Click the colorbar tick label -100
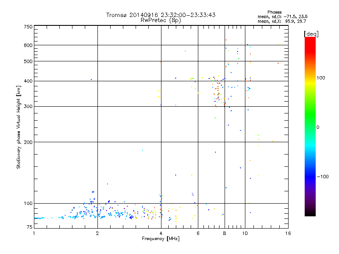Viewport: 339px width, 254px height. point(322,177)
